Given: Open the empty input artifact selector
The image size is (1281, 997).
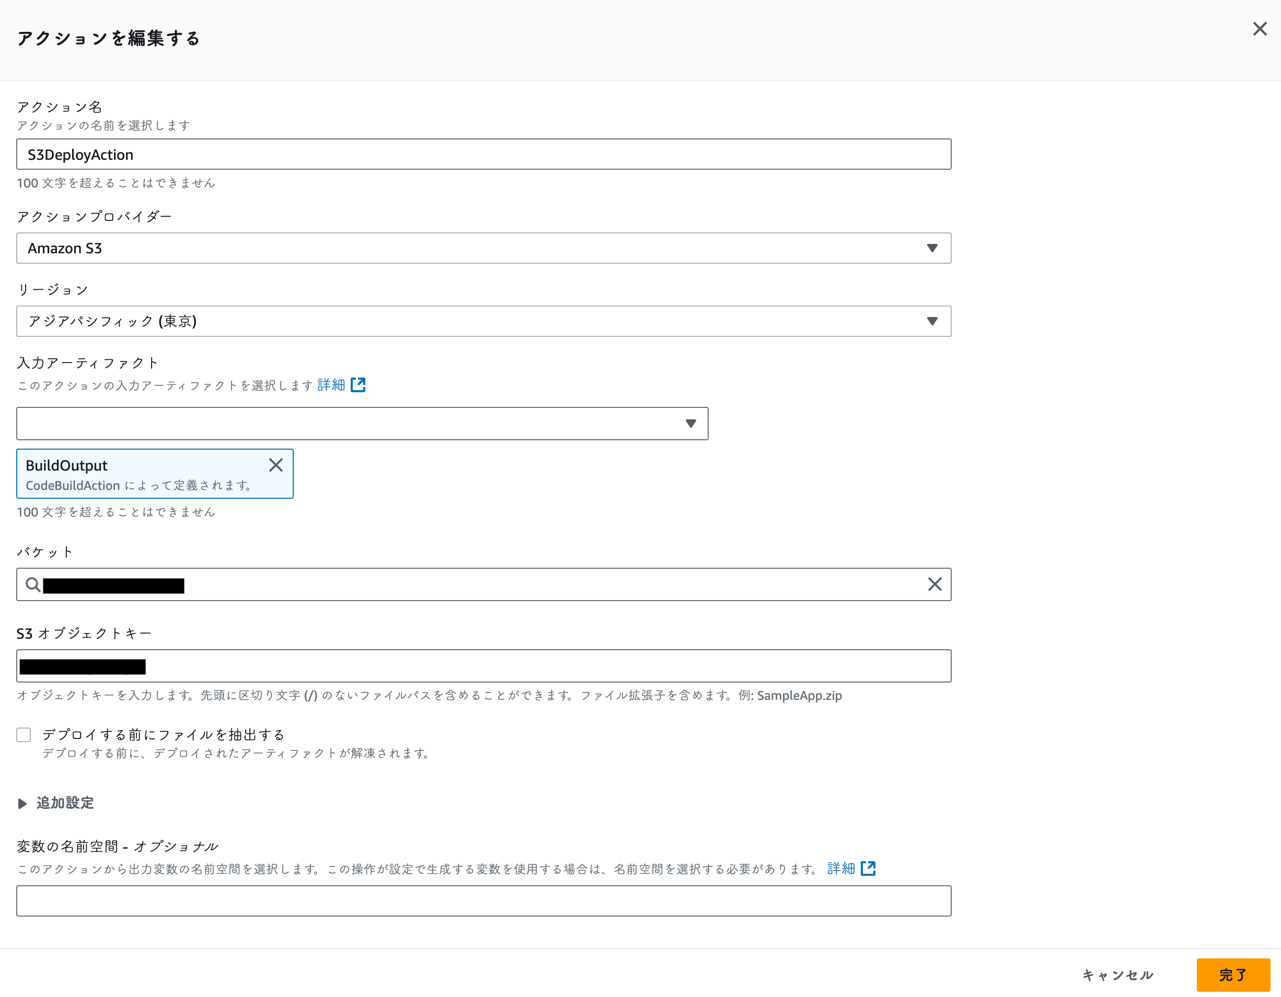Looking at the screenshot, I should point(352,423).
